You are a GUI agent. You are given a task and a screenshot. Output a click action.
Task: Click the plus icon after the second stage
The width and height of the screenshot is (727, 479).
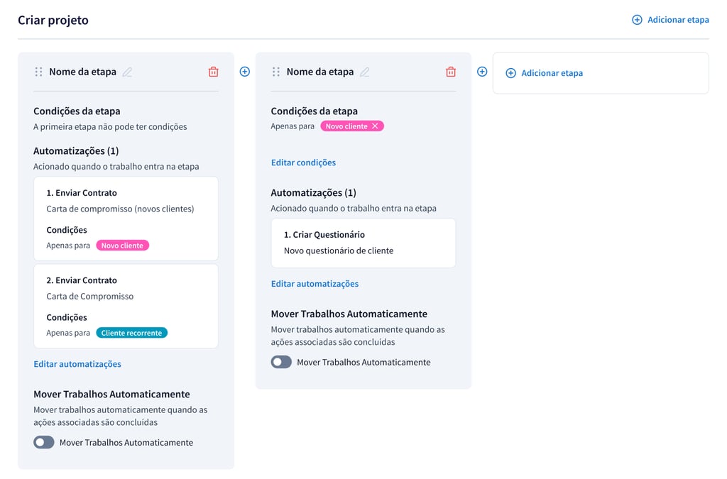pos(482,72)
